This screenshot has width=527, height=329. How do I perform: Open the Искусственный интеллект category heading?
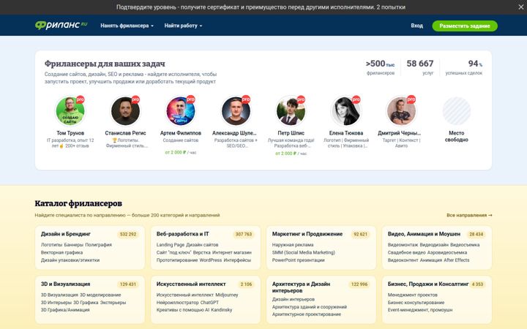[x=191, y=284]
